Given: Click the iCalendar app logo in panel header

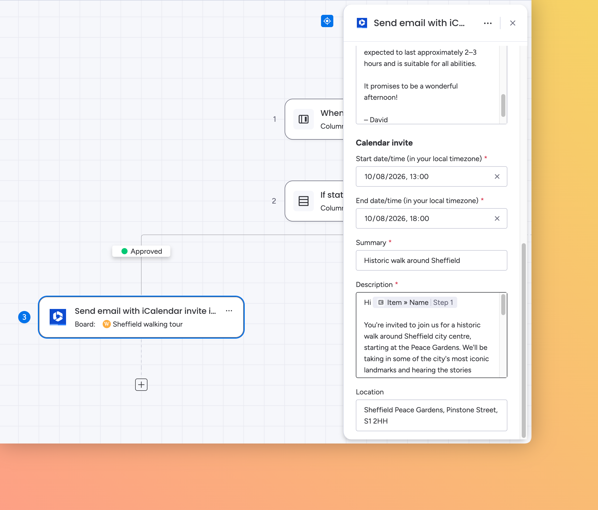Looking at the screenshot, I should (362, 23).
